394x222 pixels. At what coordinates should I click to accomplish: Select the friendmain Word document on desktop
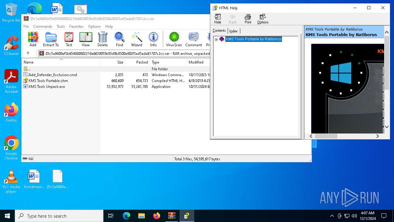(x=34, y=179)
